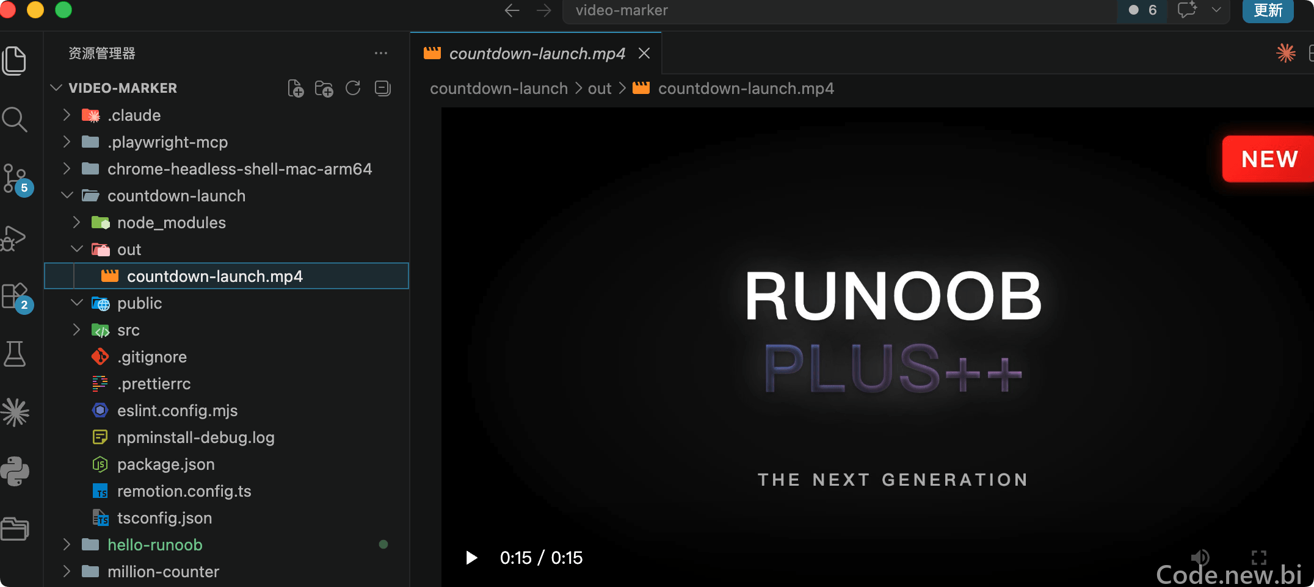Select the out breadcrumb item
Image resolution: width=1314 pixels, height=587 pixels.
[x=600, y=88]
